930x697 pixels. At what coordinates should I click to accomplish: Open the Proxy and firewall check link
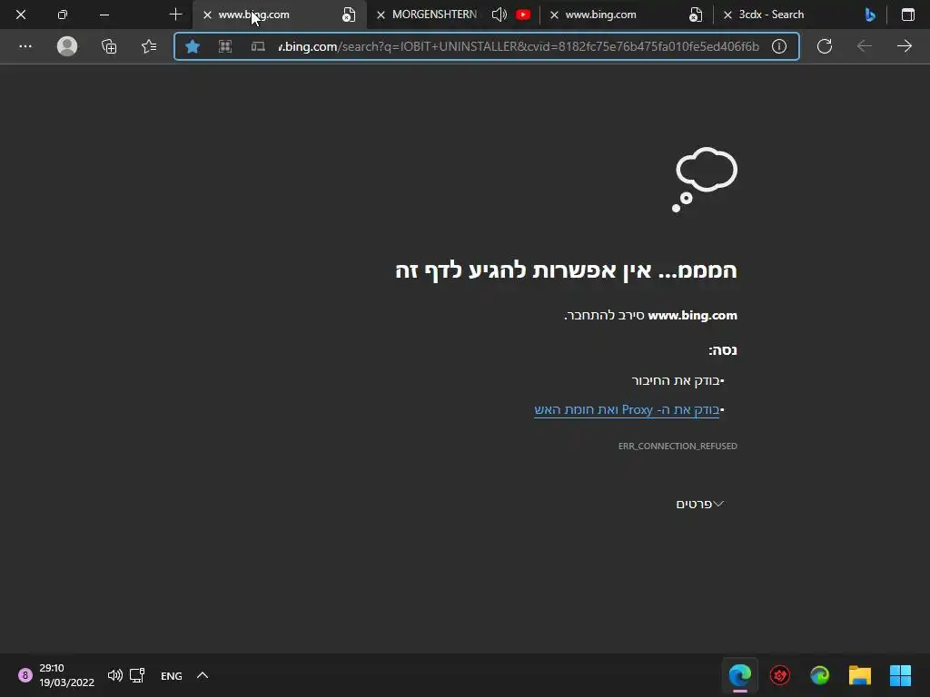click(627, 410)
